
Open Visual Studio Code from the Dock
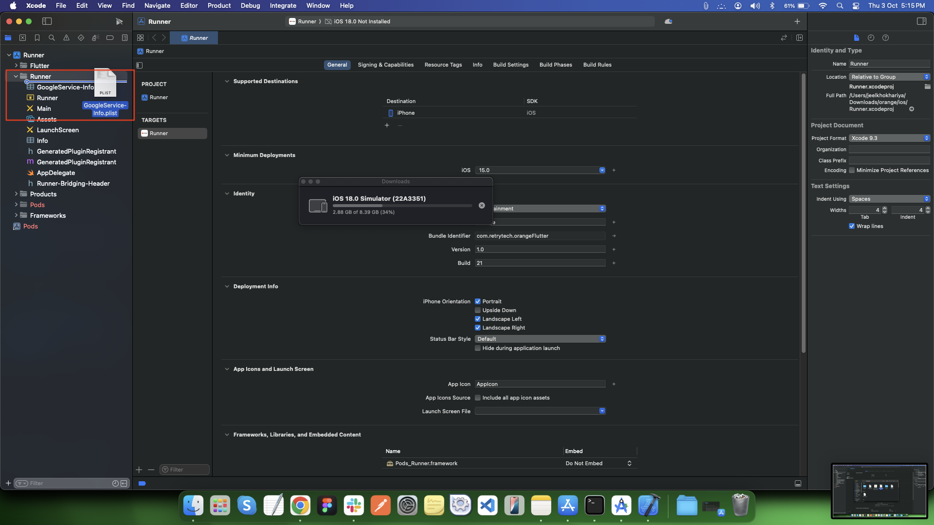487,506
